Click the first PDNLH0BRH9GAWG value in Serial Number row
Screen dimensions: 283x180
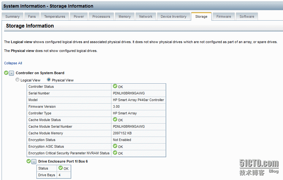point(129,93)
